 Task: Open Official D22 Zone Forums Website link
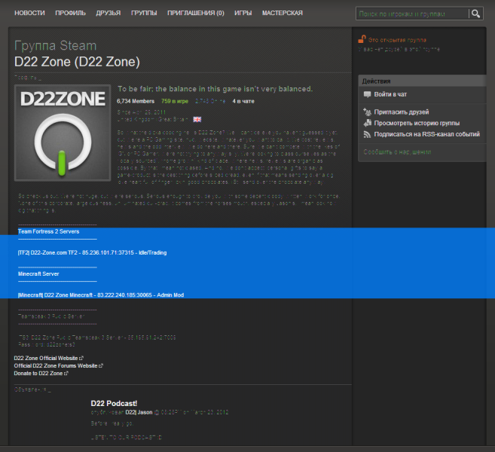[x=56, y=365]
